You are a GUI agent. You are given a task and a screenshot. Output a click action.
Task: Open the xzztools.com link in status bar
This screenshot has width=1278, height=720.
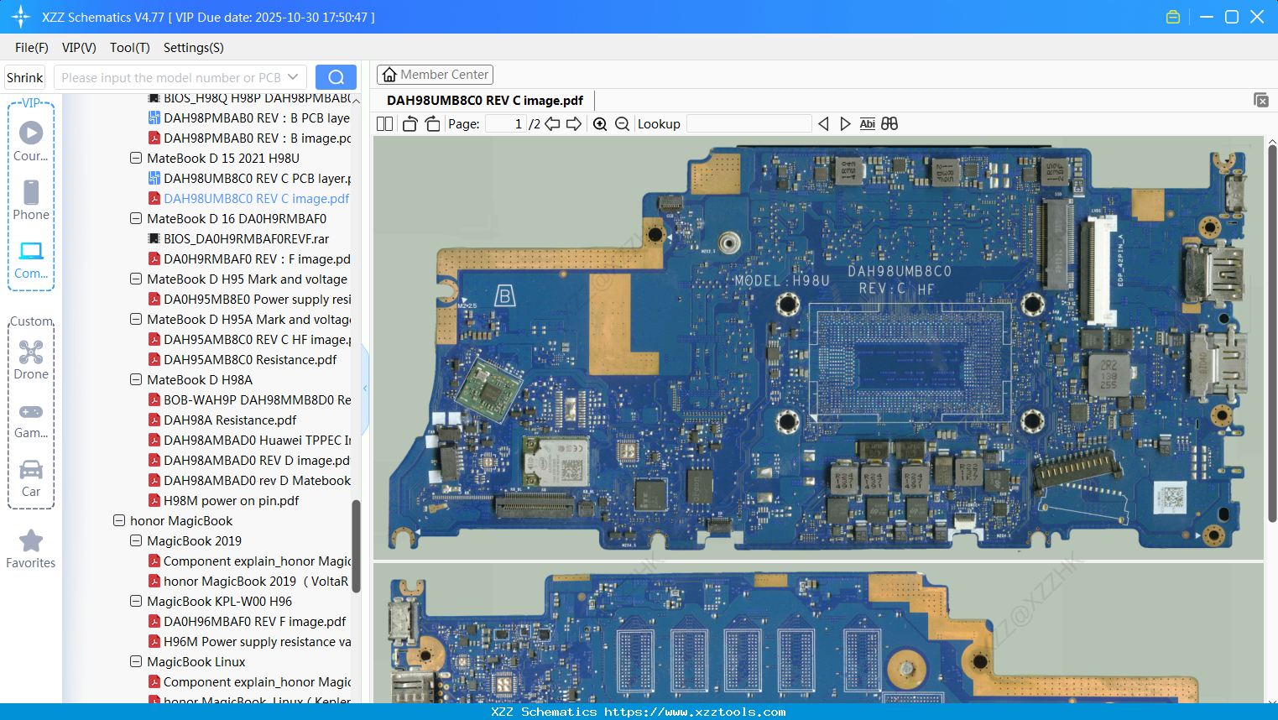[695, 712]
